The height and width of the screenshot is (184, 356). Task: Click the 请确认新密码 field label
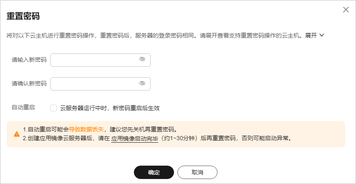click(29, 83)
